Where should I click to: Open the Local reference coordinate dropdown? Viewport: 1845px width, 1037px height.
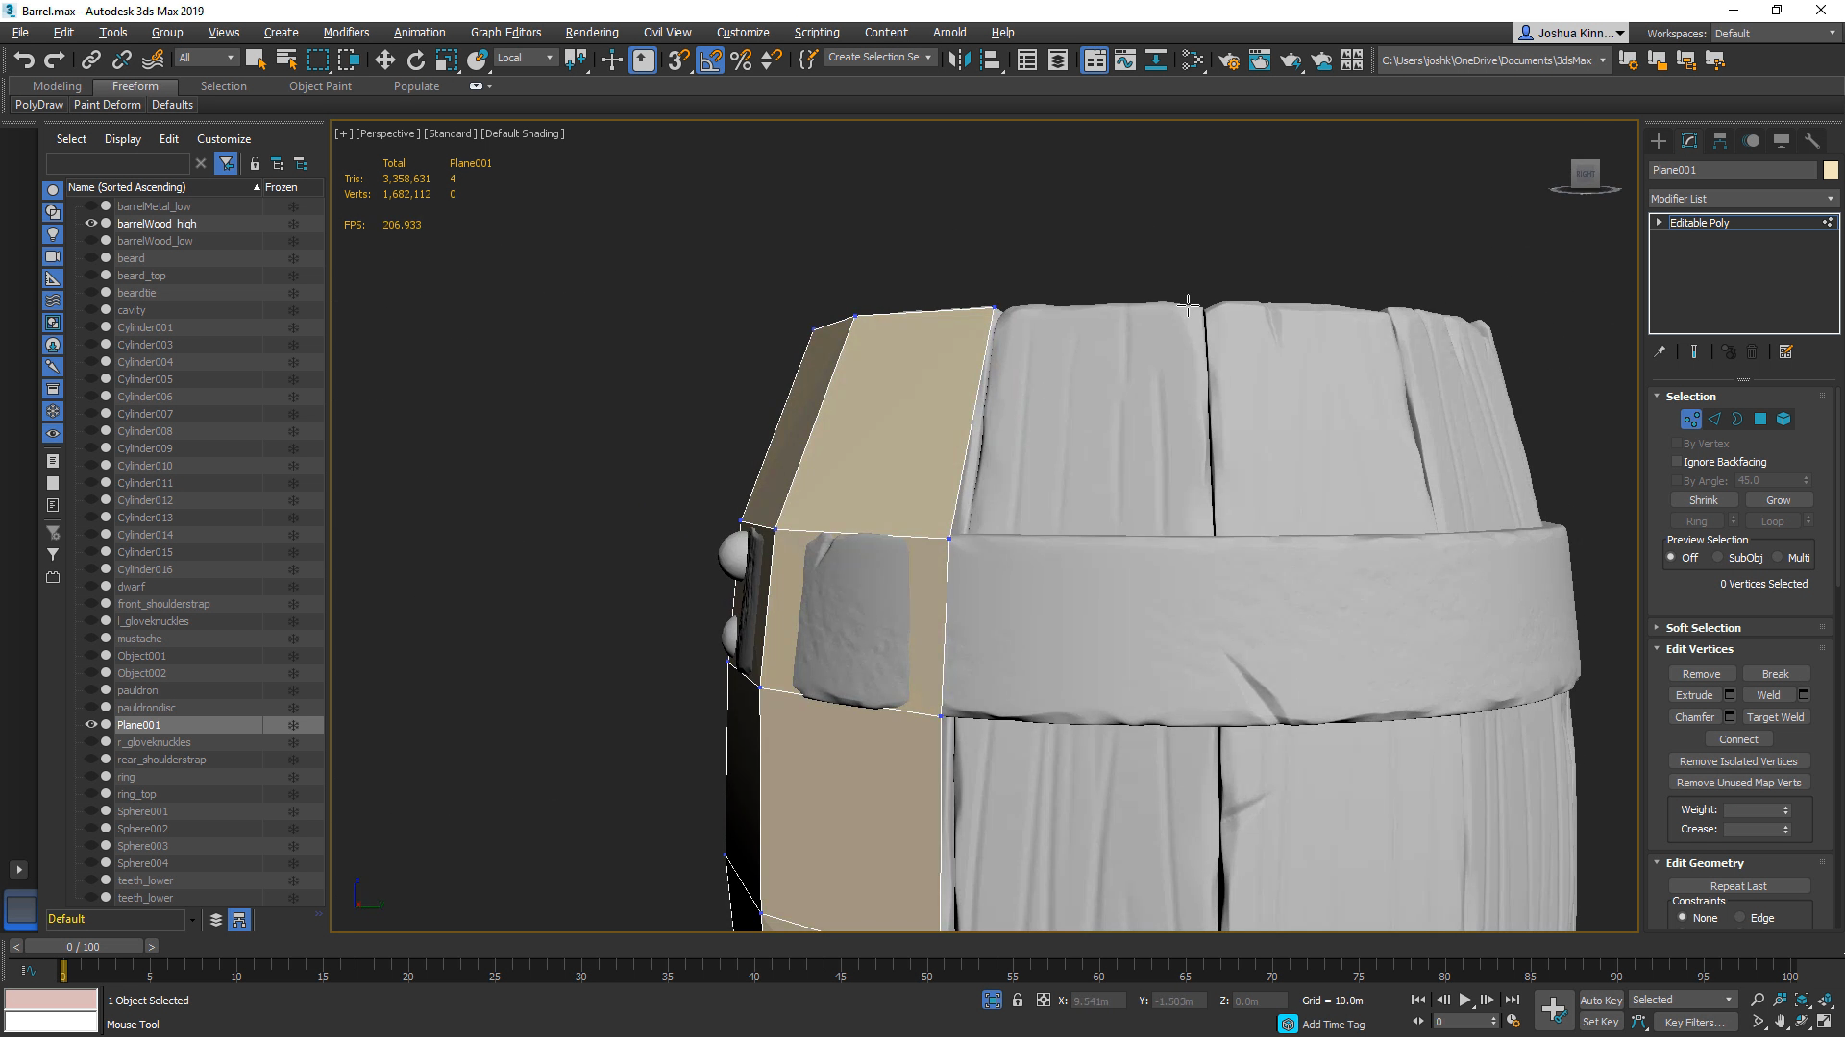click(525, 58)
